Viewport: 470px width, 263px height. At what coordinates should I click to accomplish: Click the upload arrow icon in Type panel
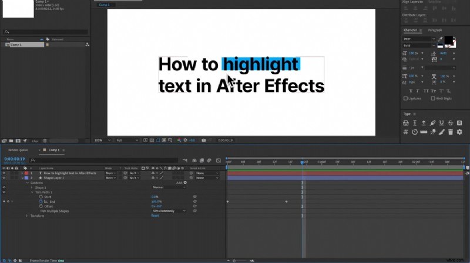424,123
